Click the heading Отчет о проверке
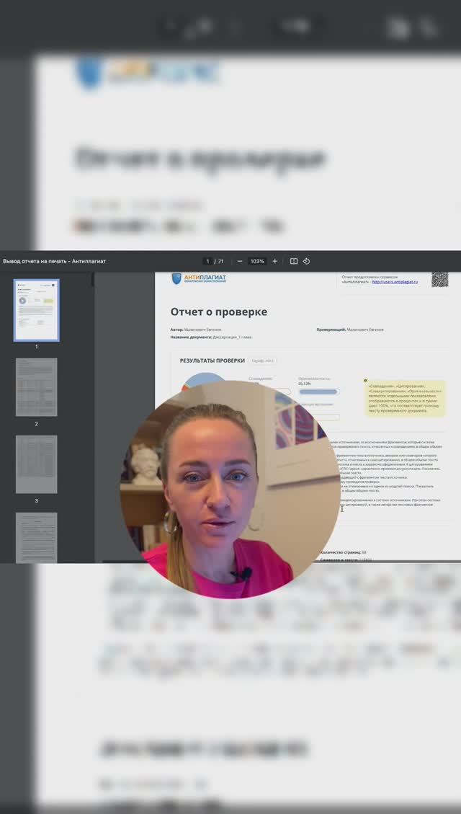 pyautogui.click(x=219, y=312)
